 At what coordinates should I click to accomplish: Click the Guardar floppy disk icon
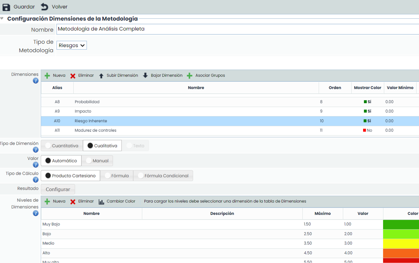(x=6, y=7)
